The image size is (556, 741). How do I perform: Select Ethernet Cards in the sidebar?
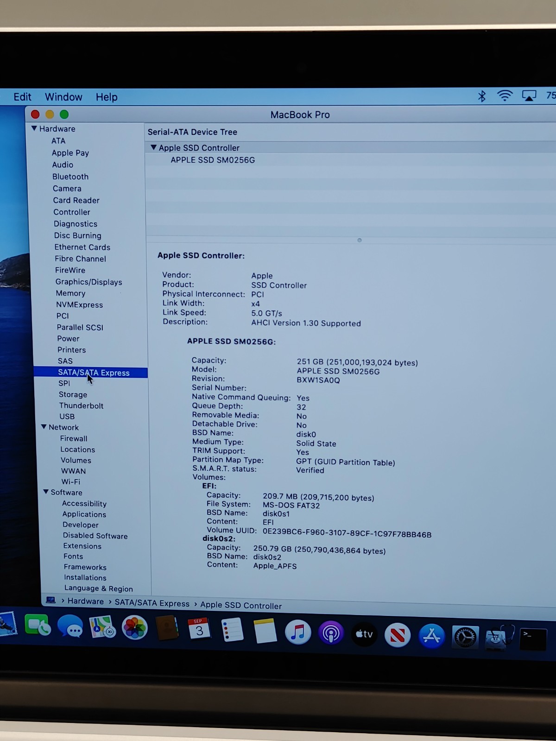point(82,247)
